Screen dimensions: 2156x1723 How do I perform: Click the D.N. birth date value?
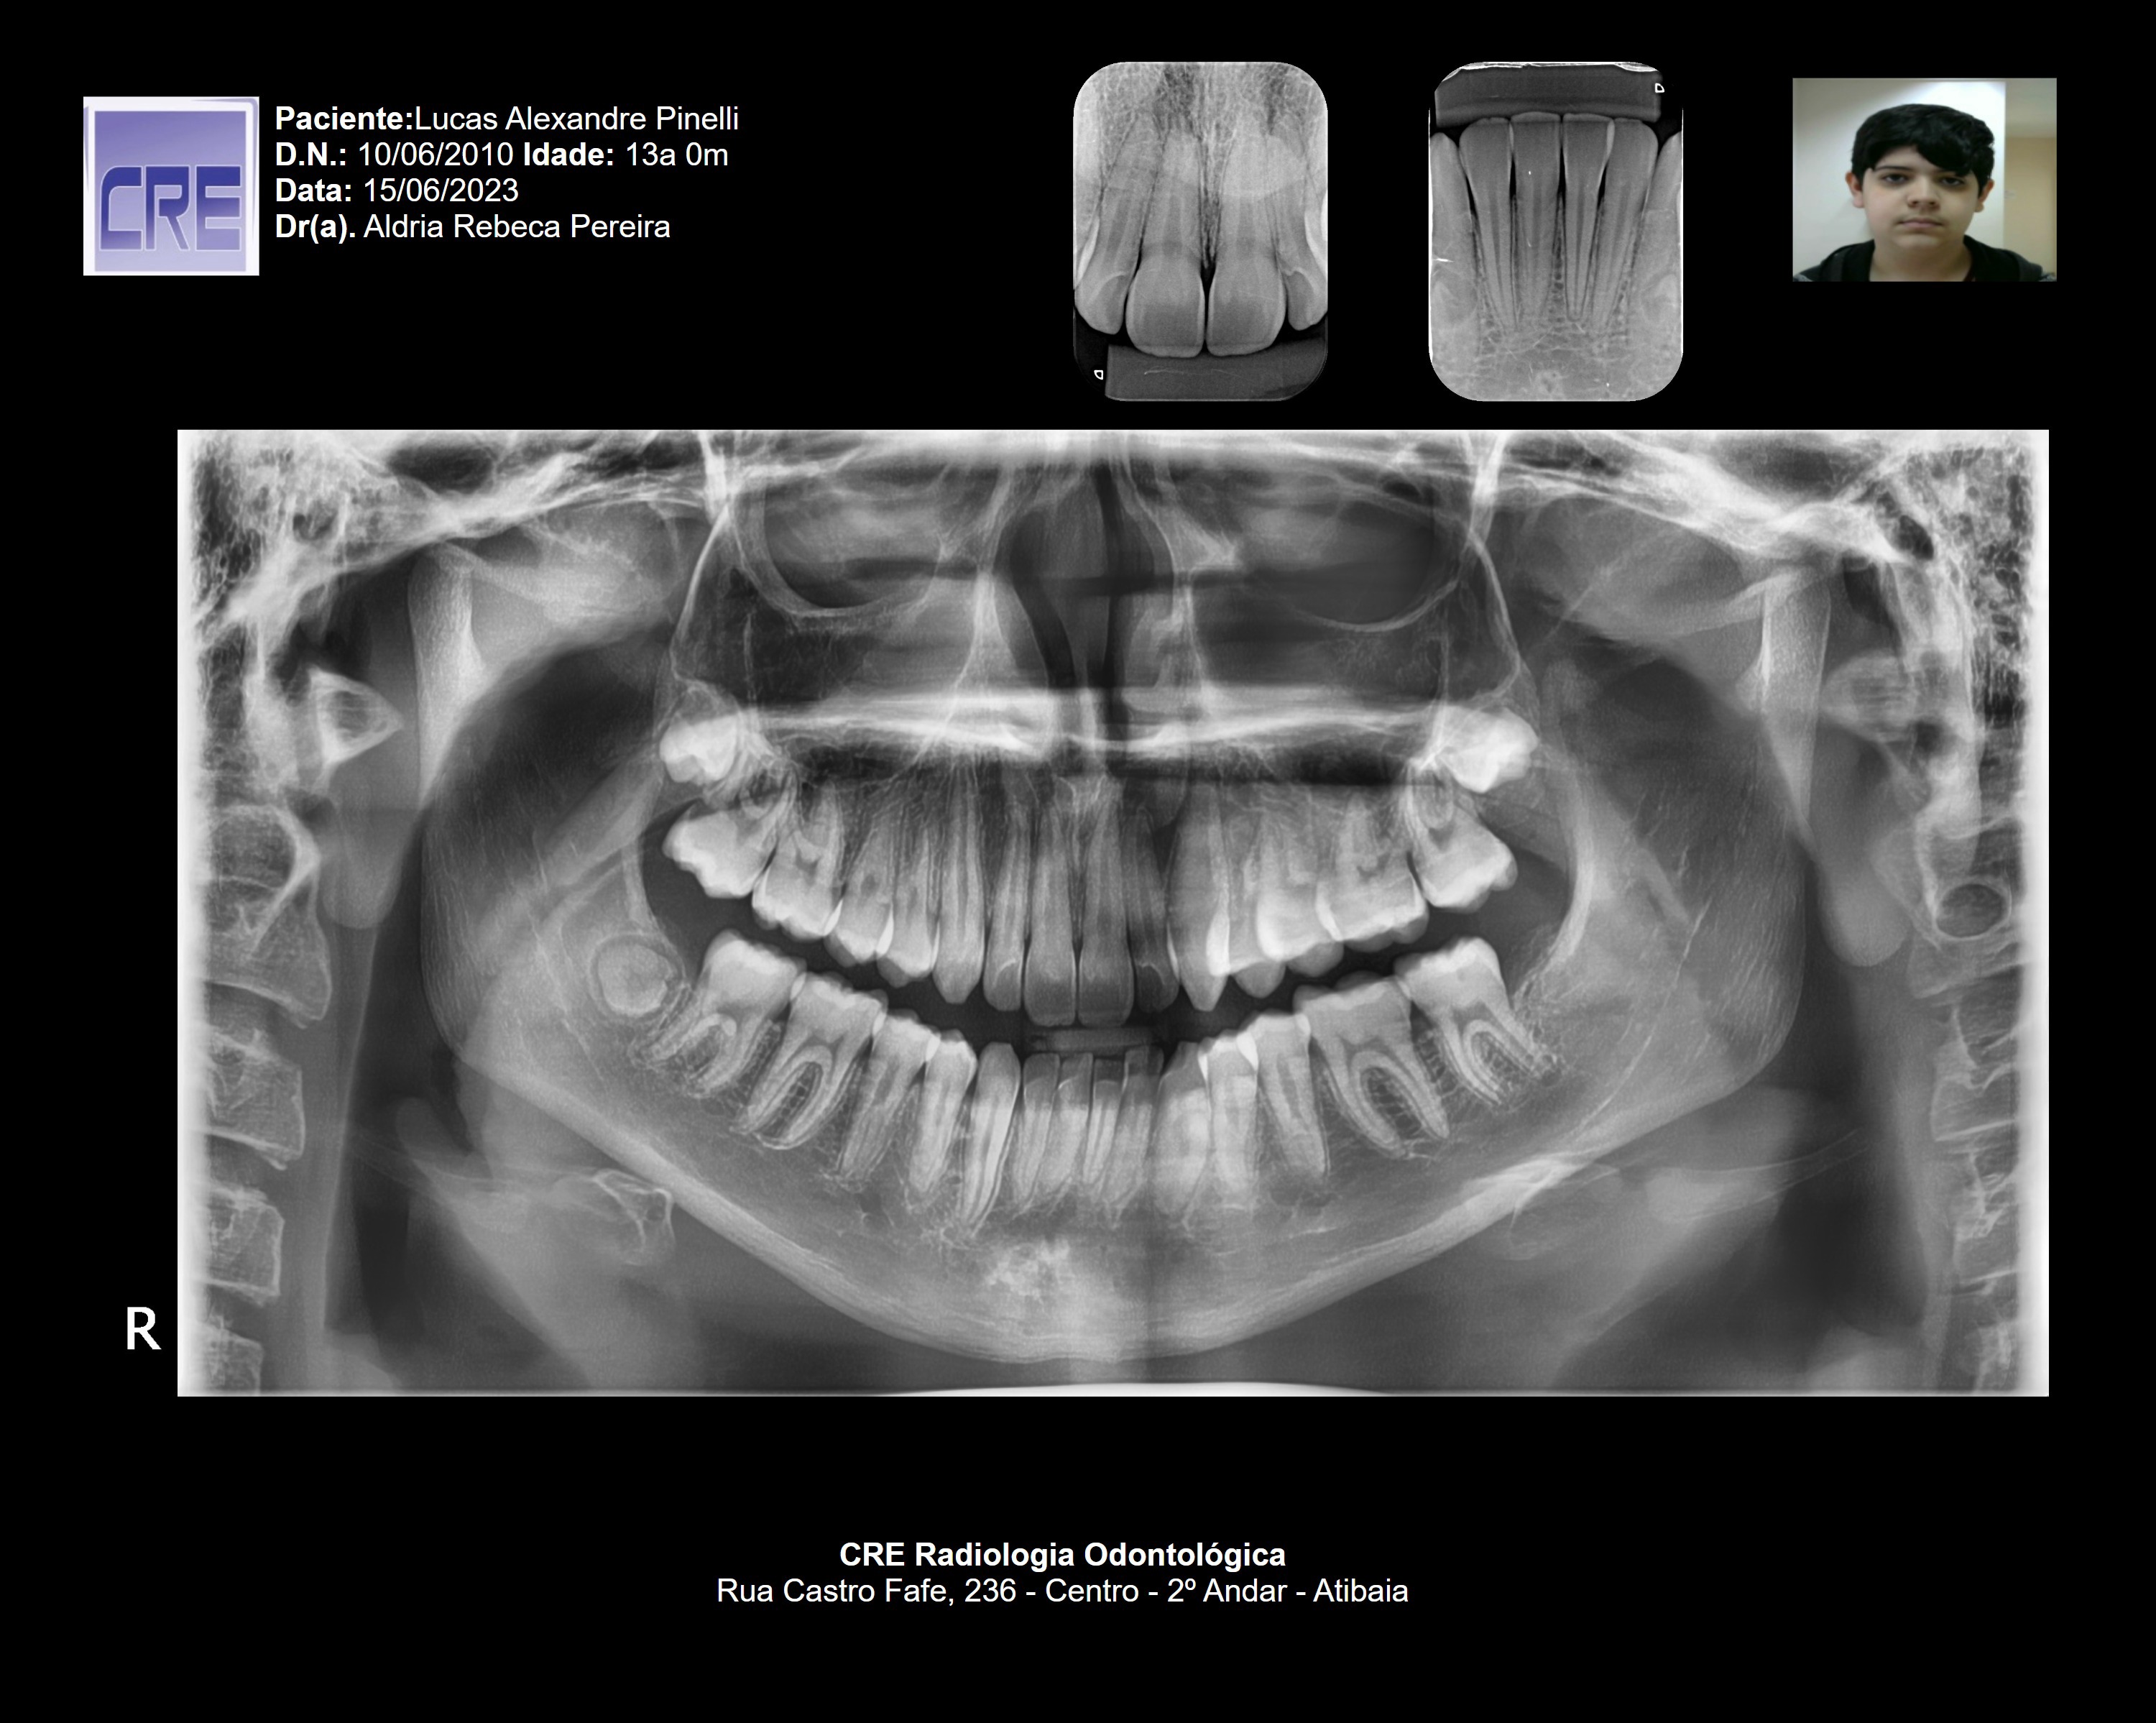coord(435,155)
